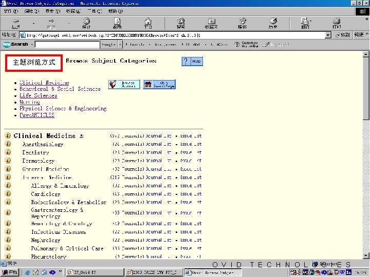Click info icon beside Nephrology
Viewport: 370px width, 277px height.
point(8,240)
